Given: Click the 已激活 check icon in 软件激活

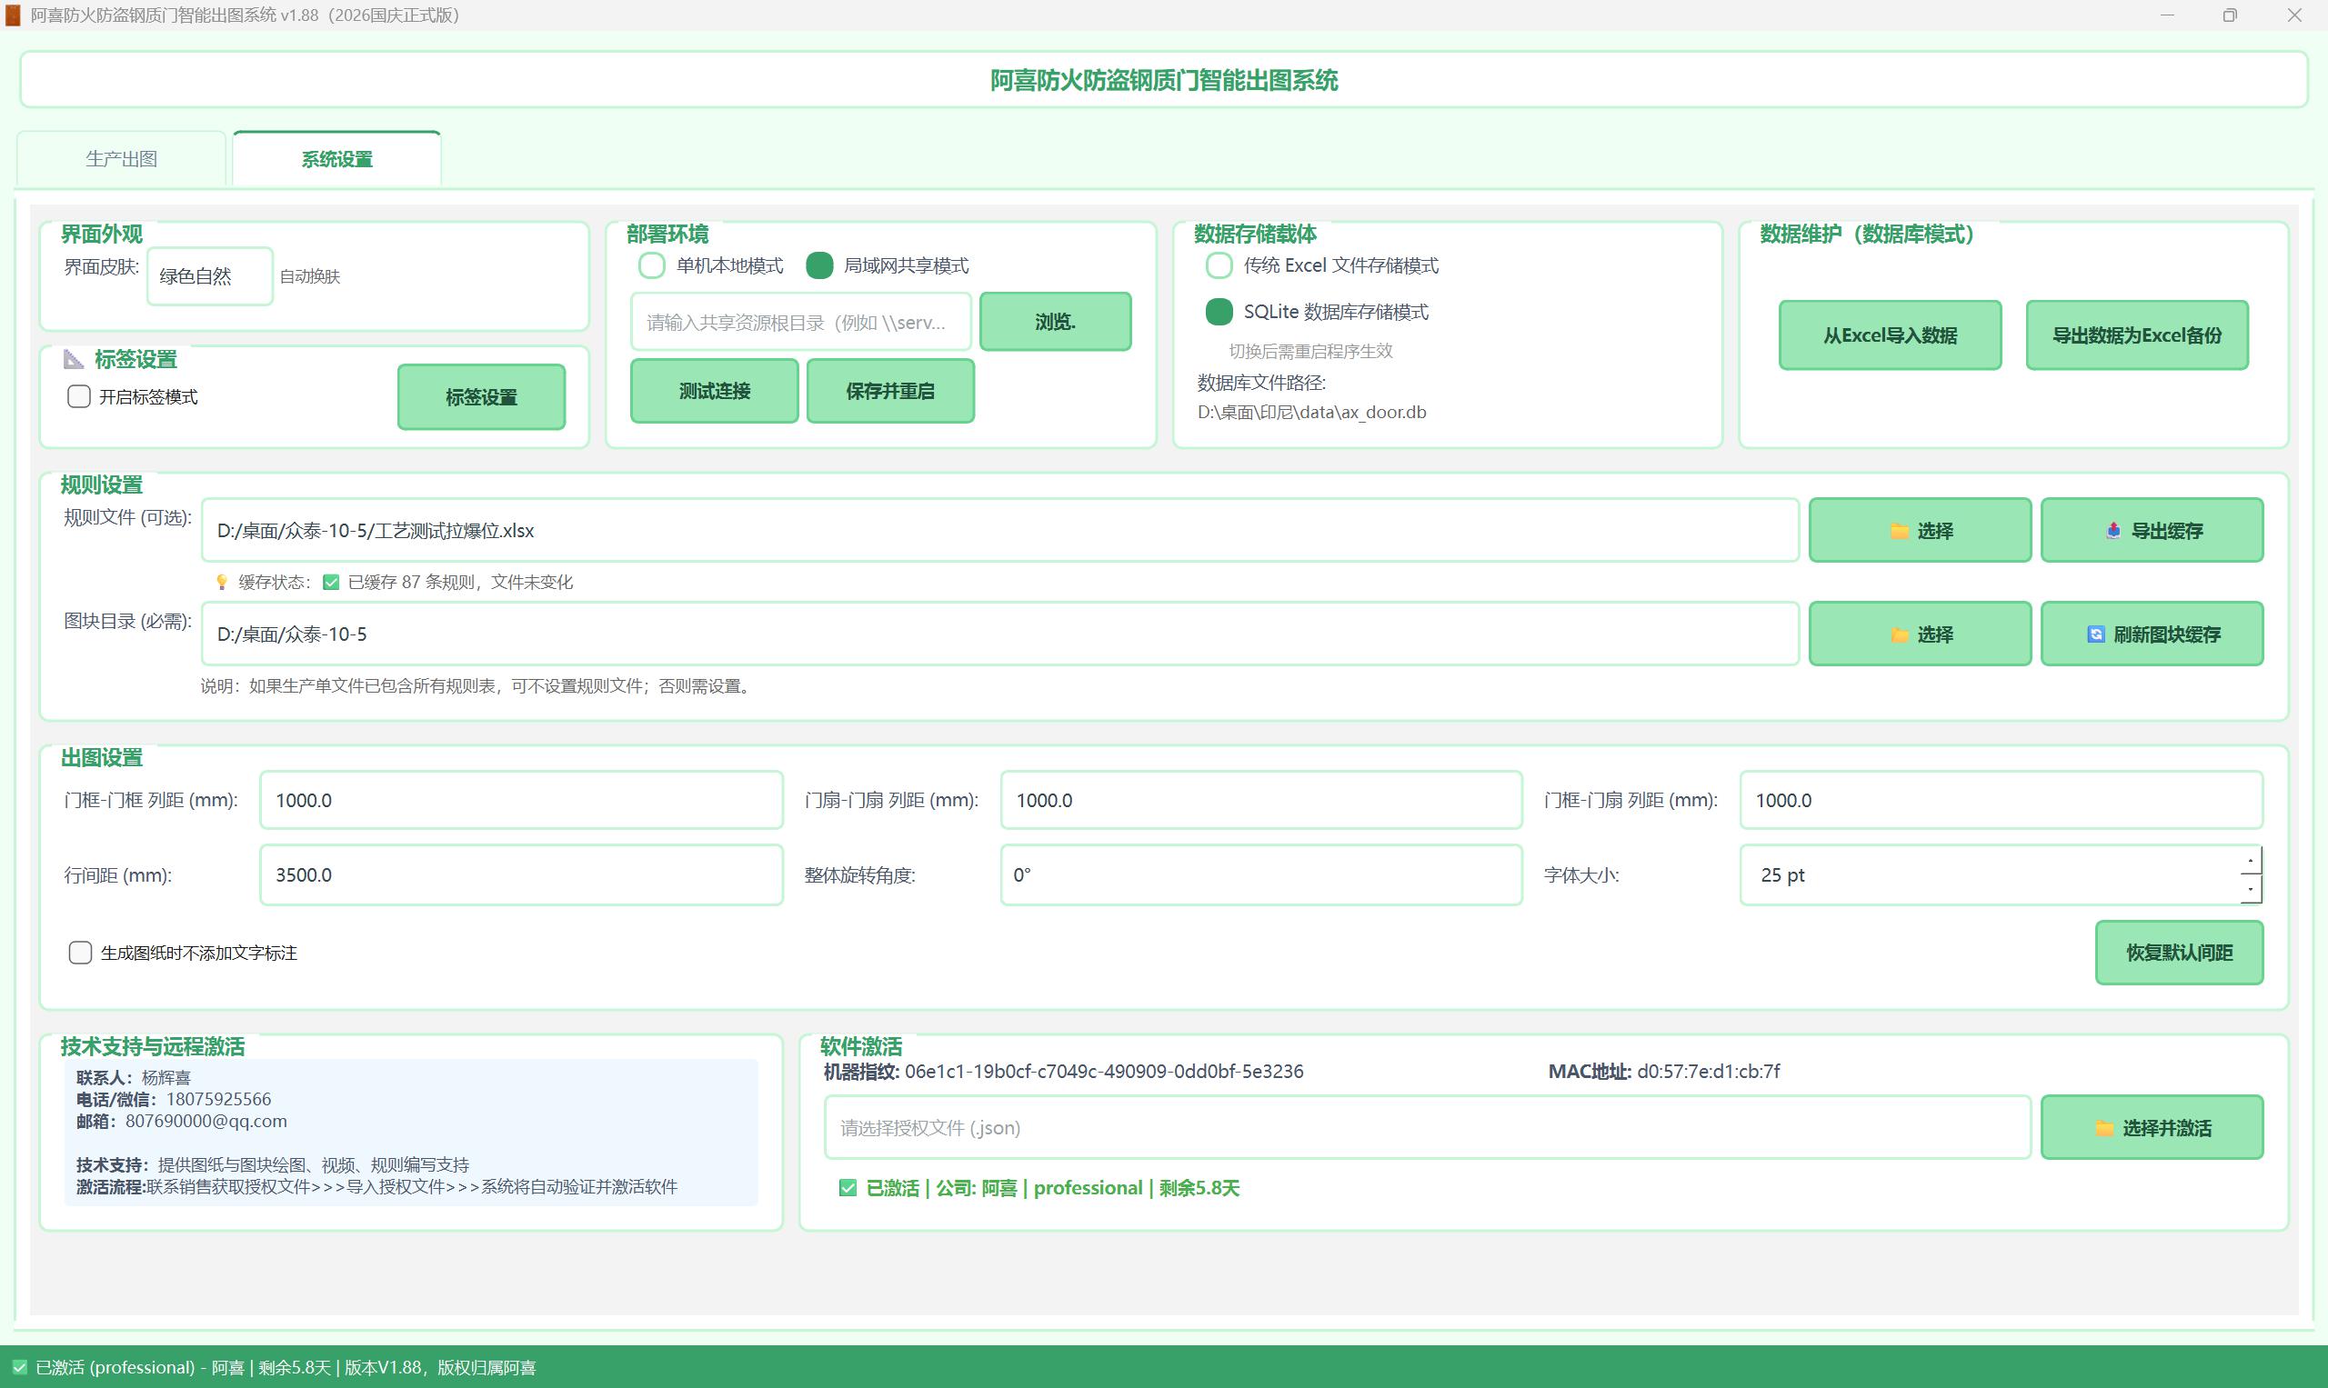Looking at the screenshot, I should [x=848, y=1188].
